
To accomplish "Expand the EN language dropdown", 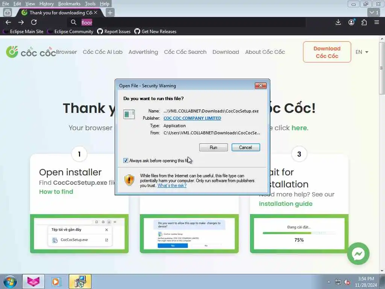I will [x=362, y=52].
